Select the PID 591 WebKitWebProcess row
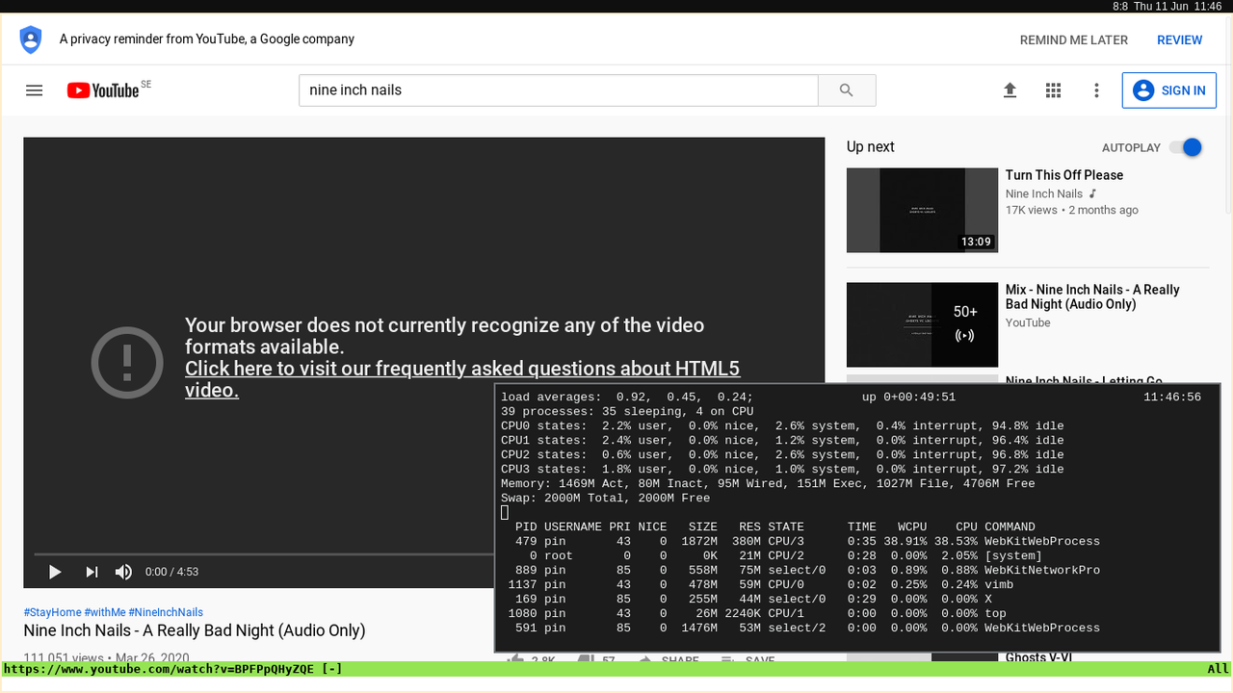The height and width of the screenshot is (693, 1233). [800, 629]
